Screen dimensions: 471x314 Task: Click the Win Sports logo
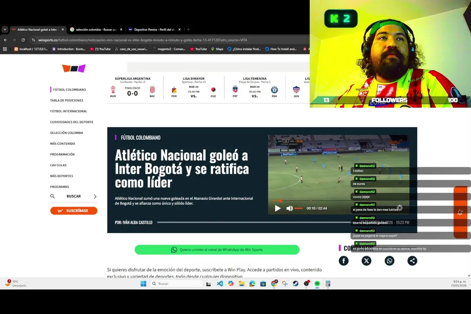click(x=74, y=68)
